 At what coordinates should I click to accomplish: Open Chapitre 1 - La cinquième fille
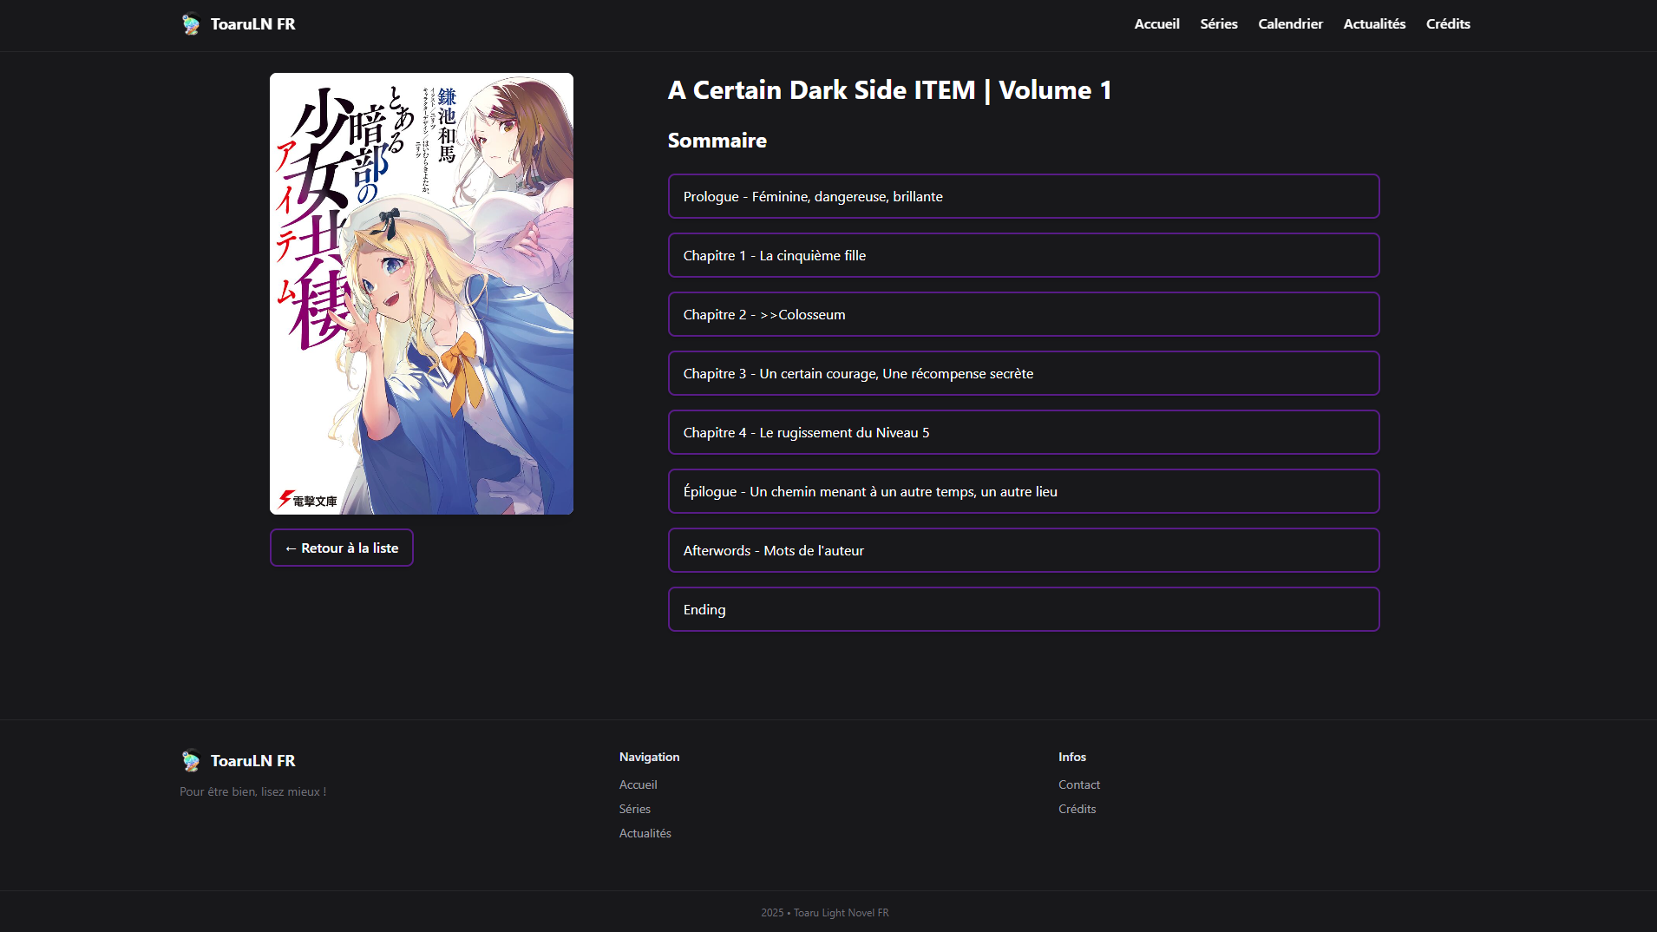coord(1023,255)
